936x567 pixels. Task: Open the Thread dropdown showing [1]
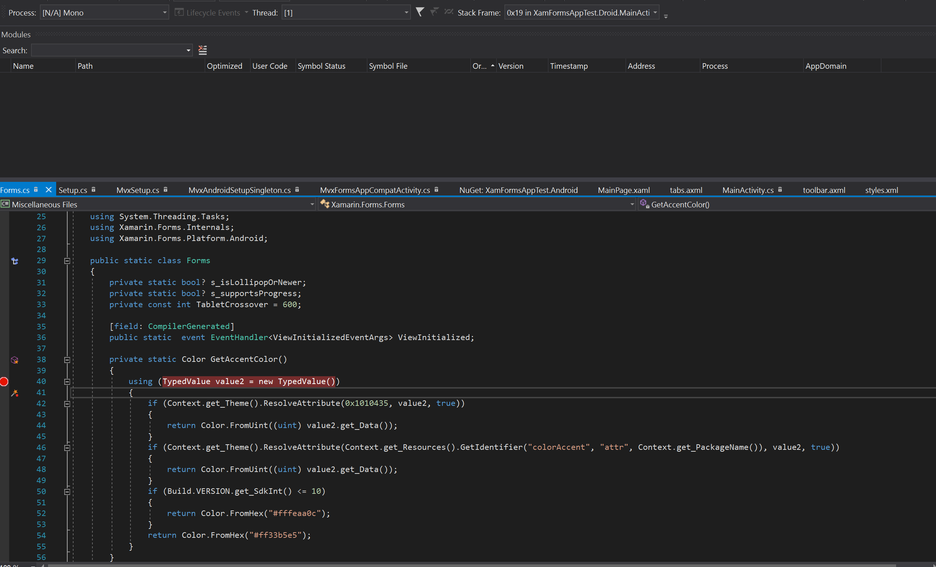tap(346, 13)
